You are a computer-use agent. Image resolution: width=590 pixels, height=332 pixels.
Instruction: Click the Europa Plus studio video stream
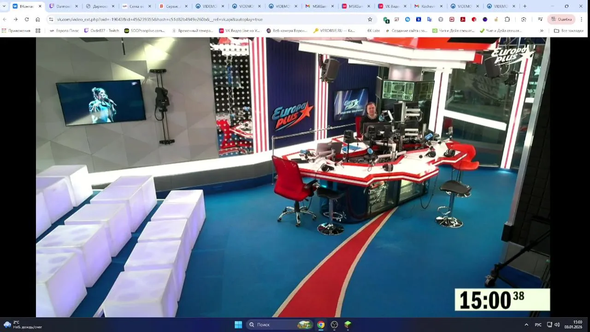pos(293,177)
